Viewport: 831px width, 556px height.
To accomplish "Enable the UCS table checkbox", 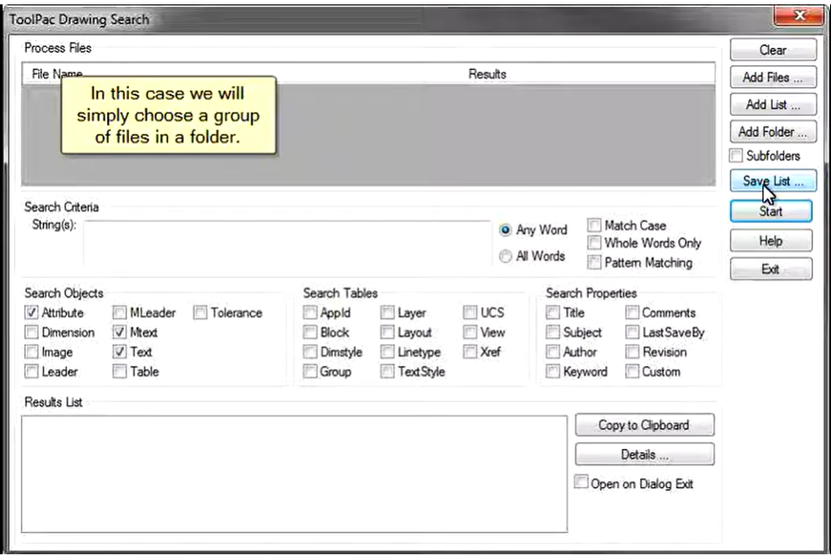I will tap(470, 312).
